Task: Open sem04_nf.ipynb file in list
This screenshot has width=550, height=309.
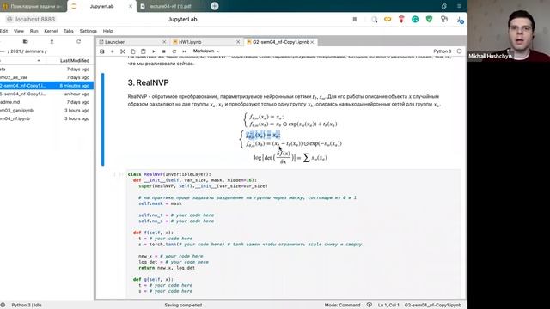Action: click(x=46, y=118)
